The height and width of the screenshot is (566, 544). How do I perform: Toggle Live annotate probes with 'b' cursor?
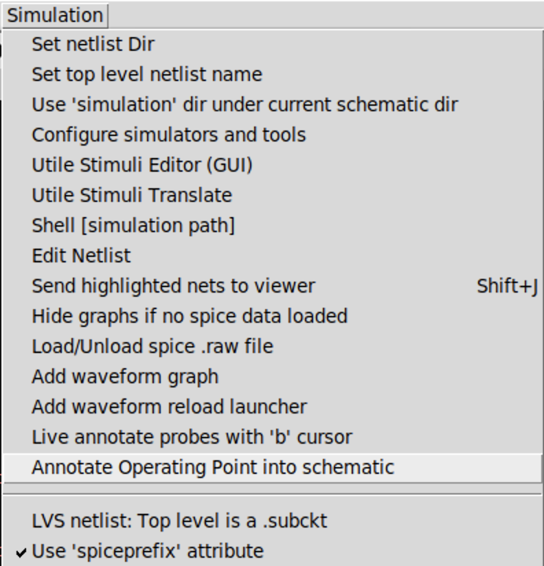pos(273,437)
